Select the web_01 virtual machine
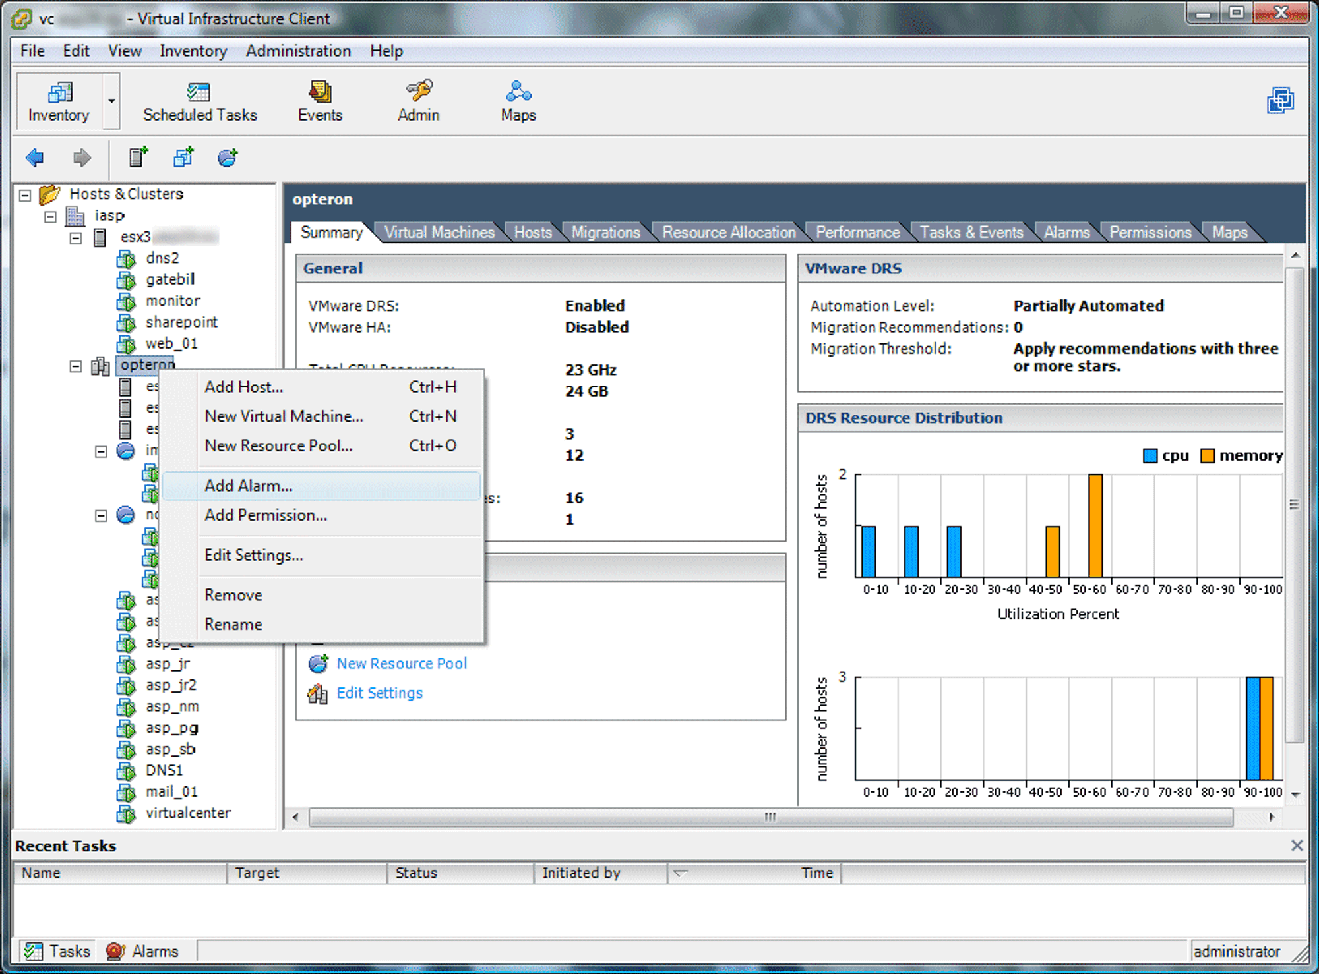1319x974 pixels. (x=171, y=343)
